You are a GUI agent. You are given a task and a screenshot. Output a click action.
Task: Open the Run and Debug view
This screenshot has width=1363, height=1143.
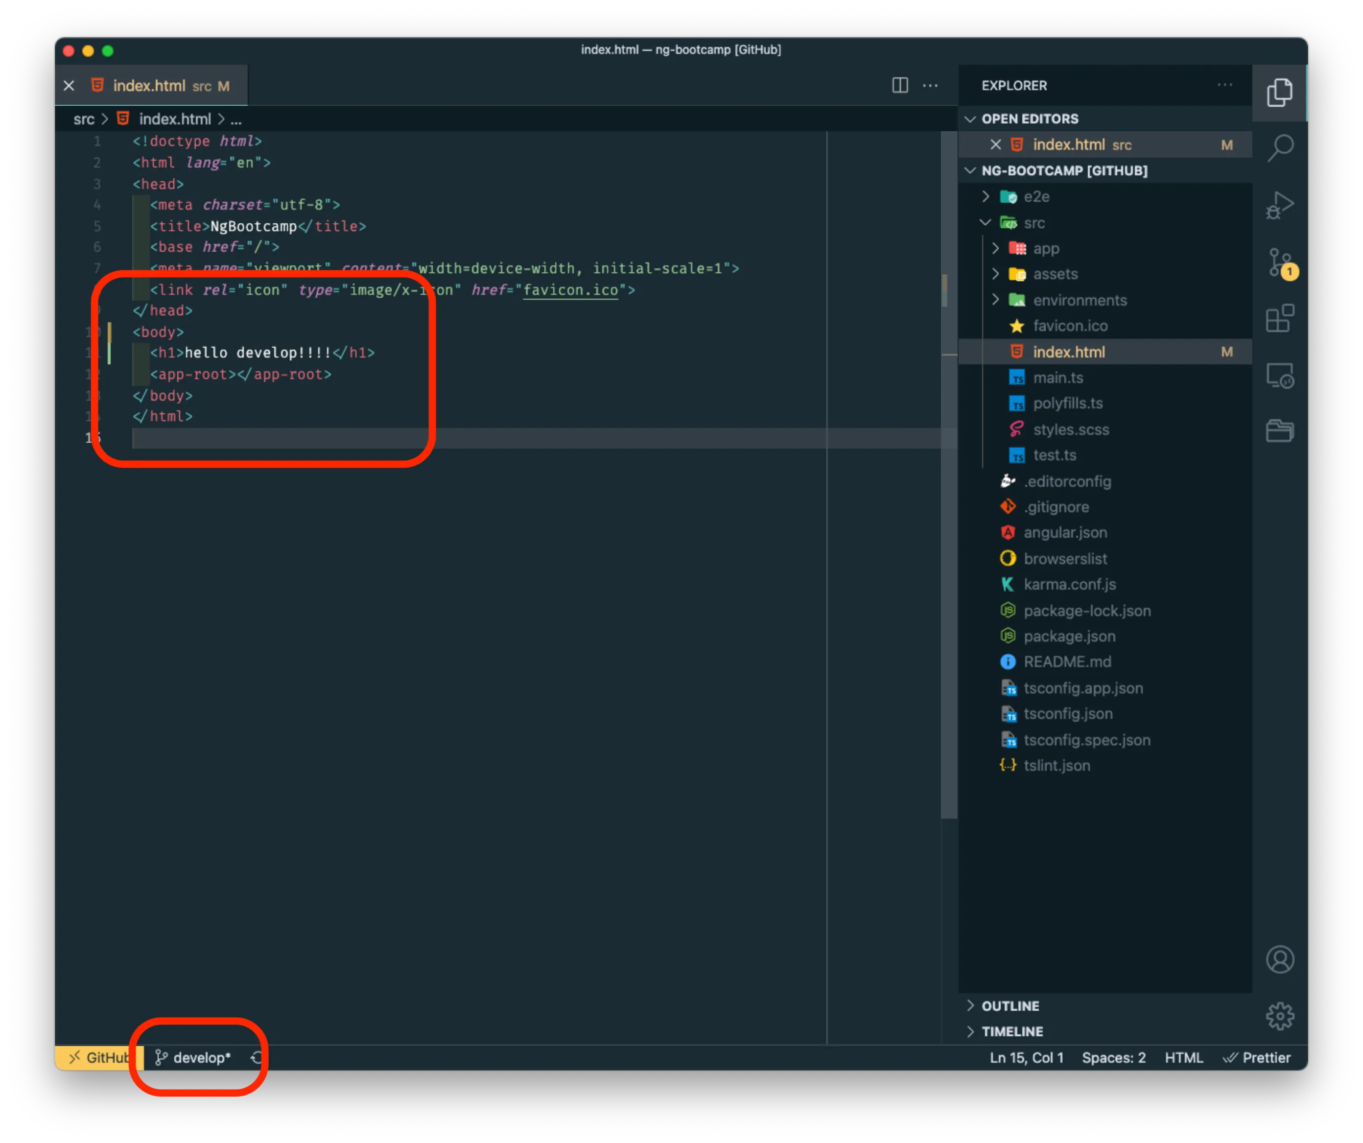(1279, 206)
